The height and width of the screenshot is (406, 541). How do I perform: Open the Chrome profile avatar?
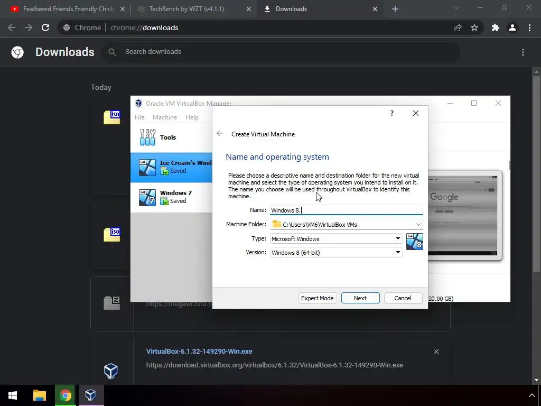click(x=512, y=27)
